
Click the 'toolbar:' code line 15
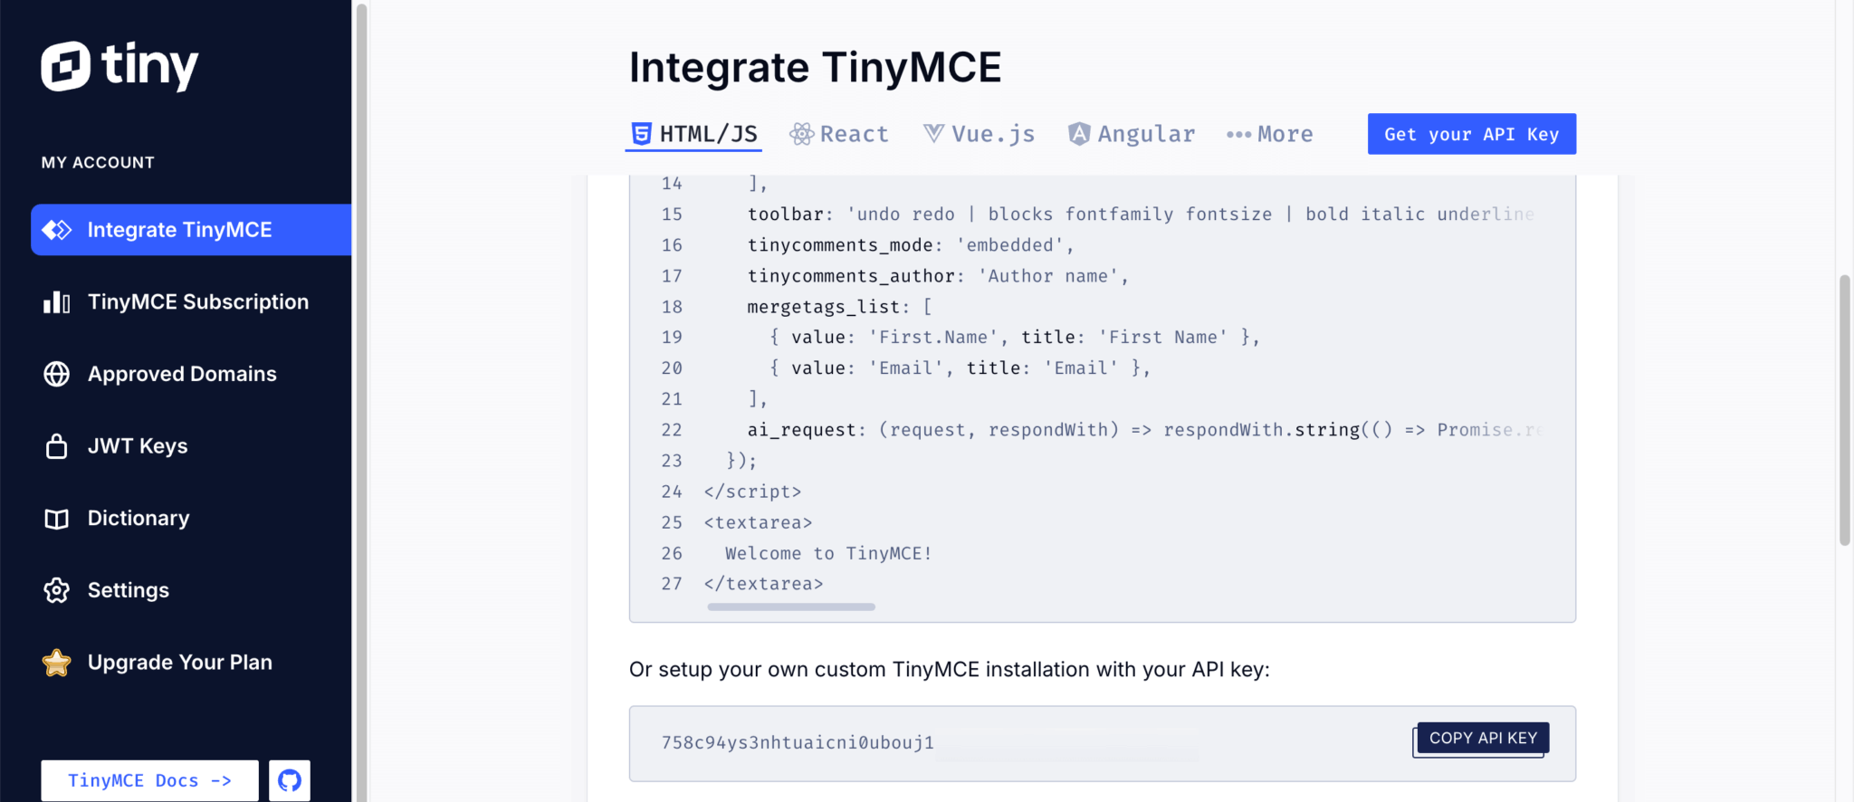[x=1141, y=215]
